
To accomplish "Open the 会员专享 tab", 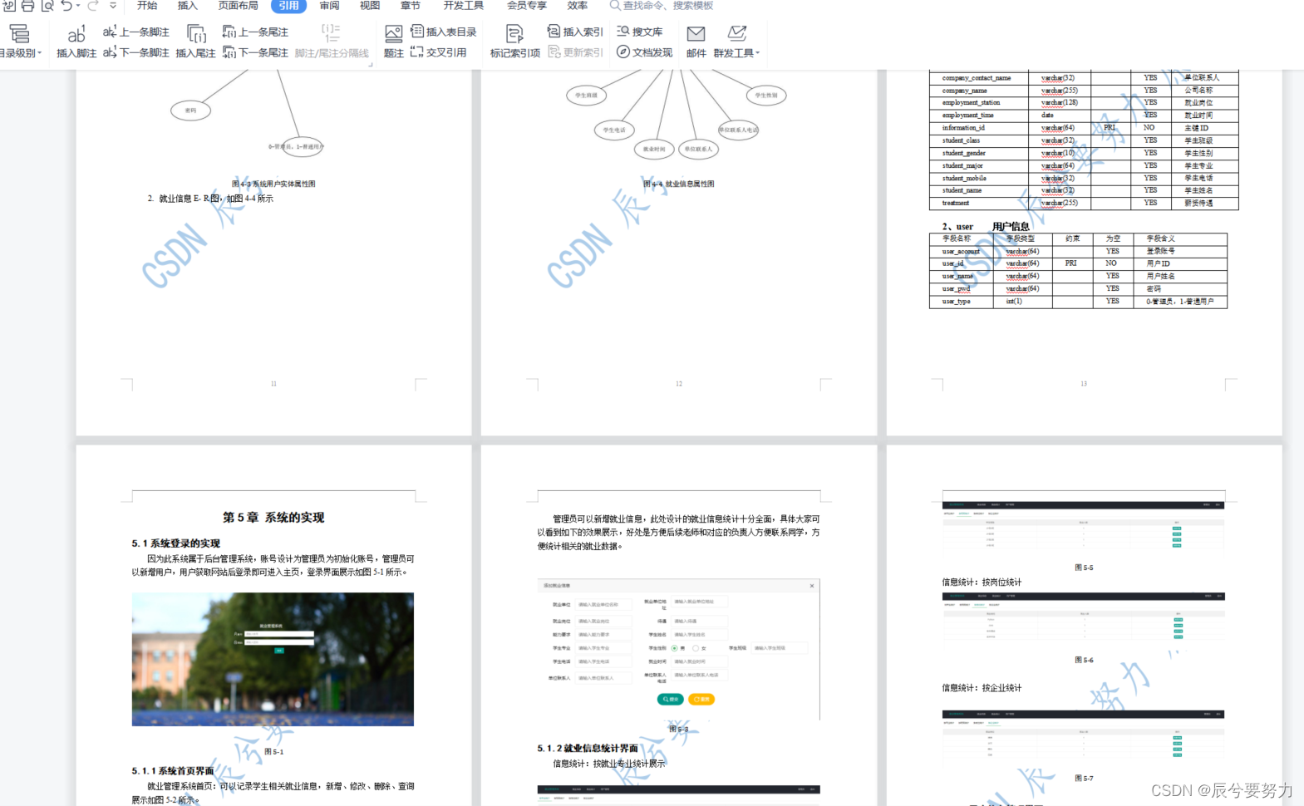I will coord(527,5).
